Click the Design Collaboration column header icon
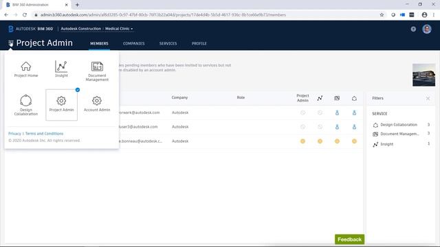Image resolution: width=440 pixels, height=247 pixels. [x=354, y=98]
